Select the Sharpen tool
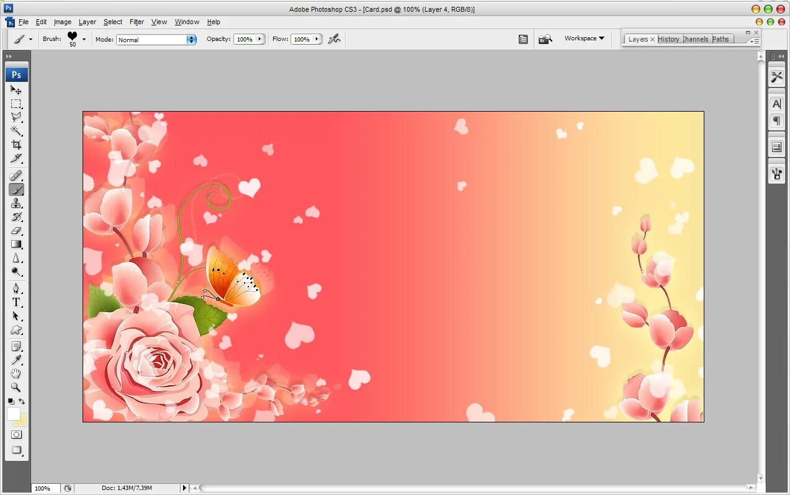This screenshot has width=790, height=495. tap(16, 258)
